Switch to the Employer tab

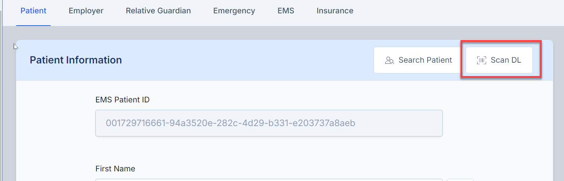point(86,11)
